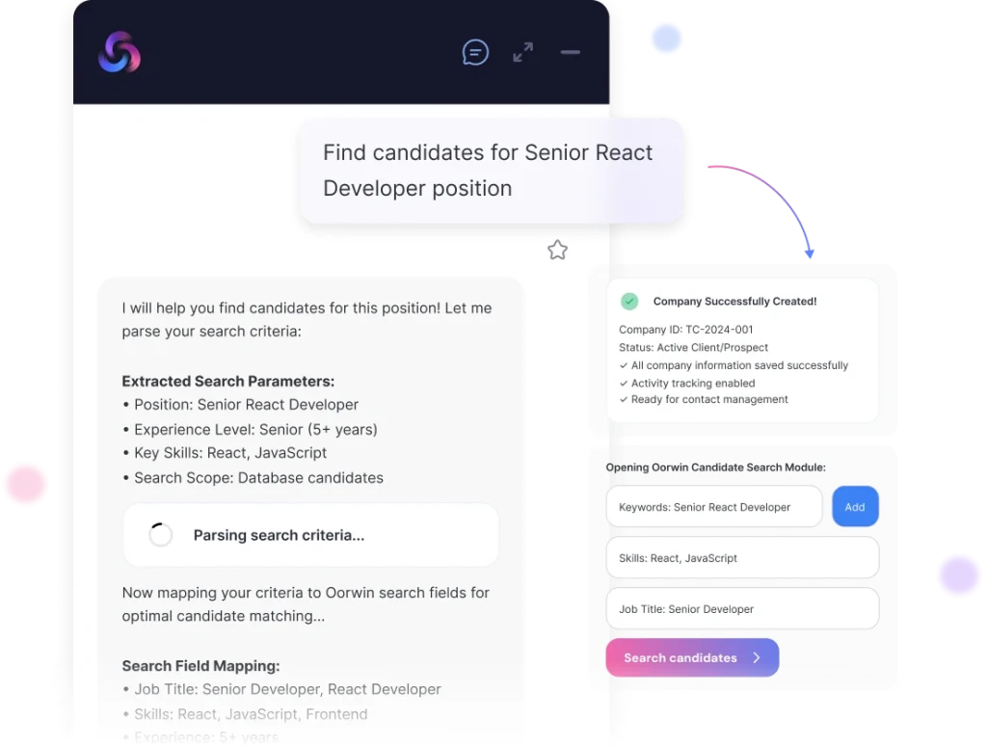Click the arrow on Search candidates button
987x747 pixels.
click(x=757, y=658)
